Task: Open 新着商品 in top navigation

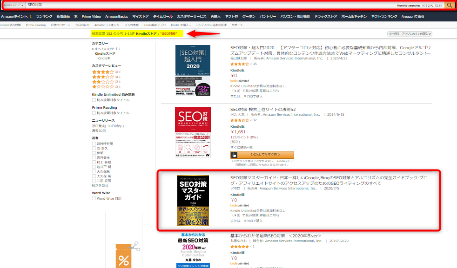Action: pyautogui.click(x=63, y=17)
